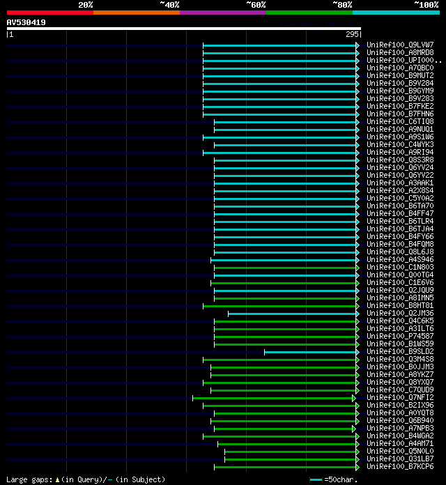Viewport: 446px width, 485px height.
Task: Select hit label UniRef100_A3AAK1
Action: pos(400,183)
